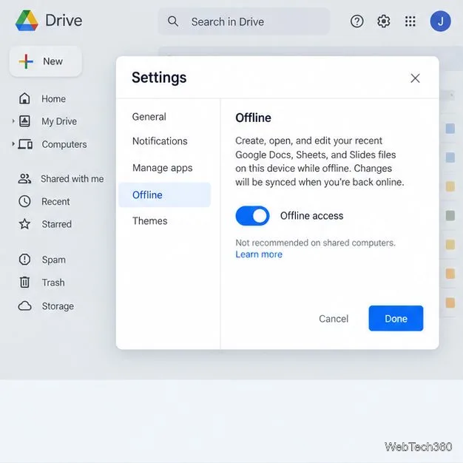Click the Trash bin icon

pyautogui.click(x=24, y=283)
